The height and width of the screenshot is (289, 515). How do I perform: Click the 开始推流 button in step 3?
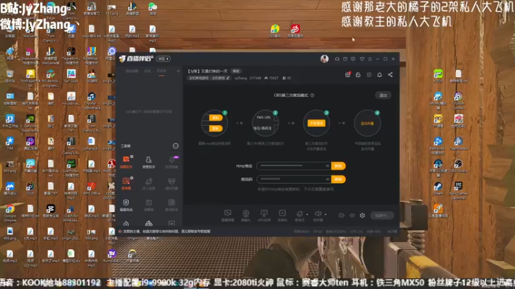(316, 123)
